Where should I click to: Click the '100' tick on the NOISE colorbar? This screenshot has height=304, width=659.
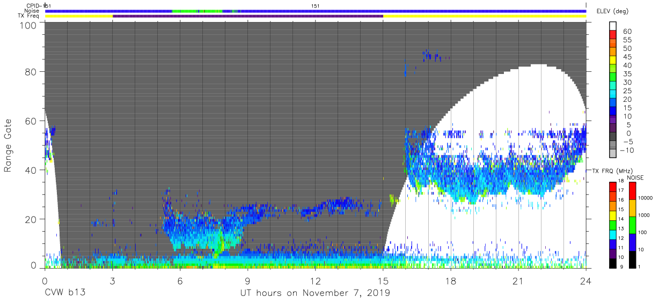(643, 234)
